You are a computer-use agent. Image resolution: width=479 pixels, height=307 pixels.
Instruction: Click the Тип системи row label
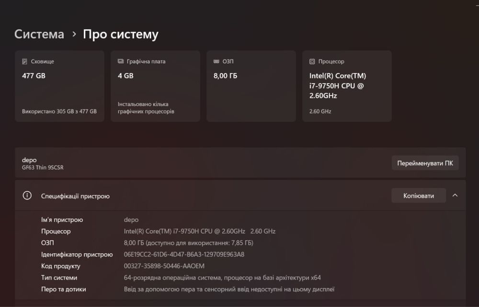(x=59, y=278)
